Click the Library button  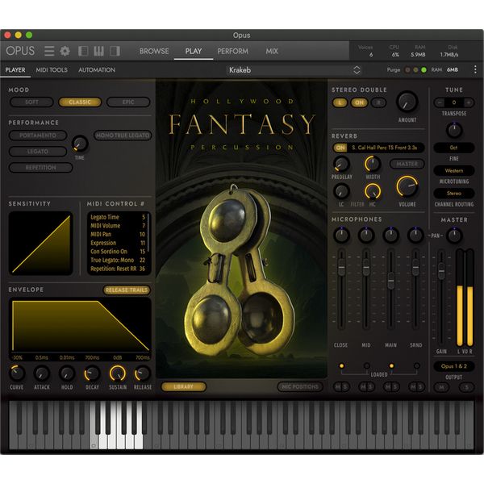click(x=184, y=386)
